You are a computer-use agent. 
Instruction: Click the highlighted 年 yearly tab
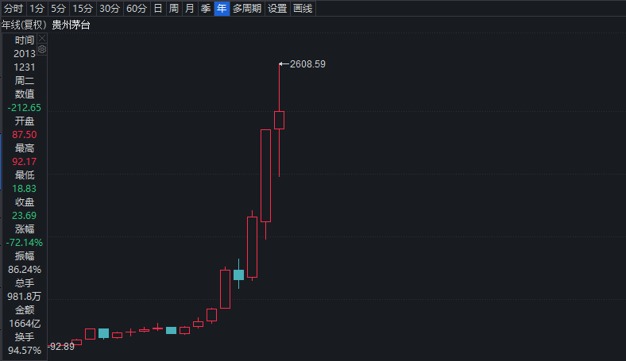pos(222,9)
